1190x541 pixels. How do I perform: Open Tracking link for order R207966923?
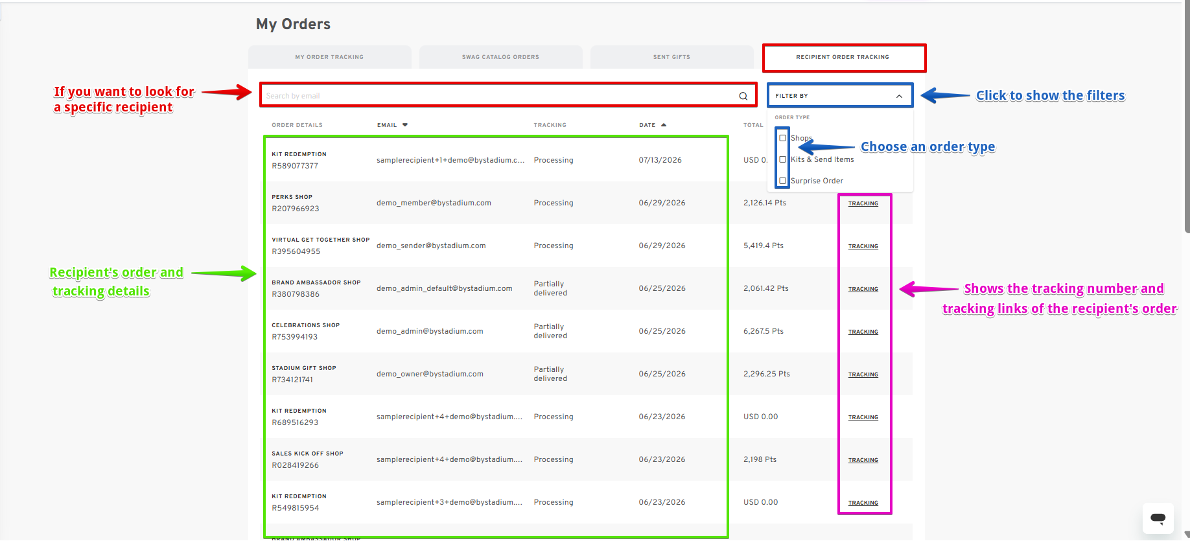coord(863,203)
